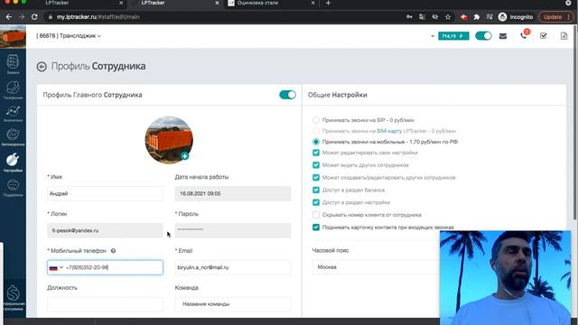This screenshot has width=578, height=325.
Task: Toggle the Профиль Главного Сотрудника switch
Action: [x=287, y=95]
